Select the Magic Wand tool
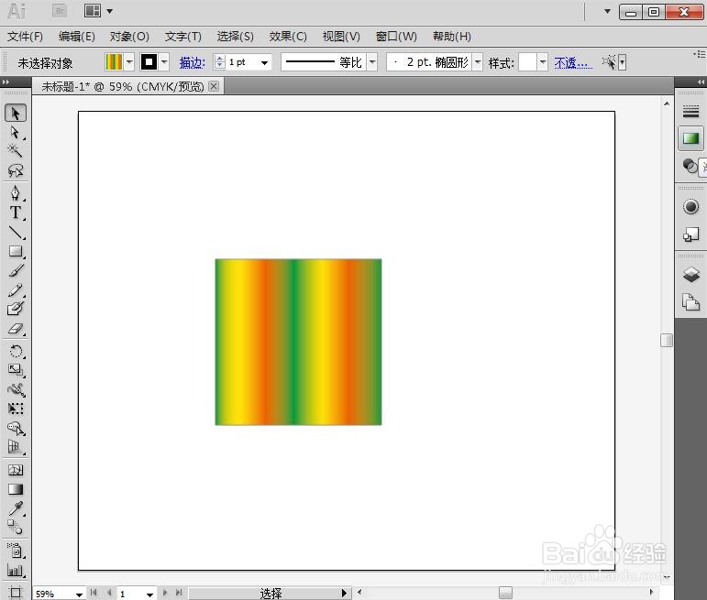The width and height of the screenshot is (707, 600). coord(16,151)
